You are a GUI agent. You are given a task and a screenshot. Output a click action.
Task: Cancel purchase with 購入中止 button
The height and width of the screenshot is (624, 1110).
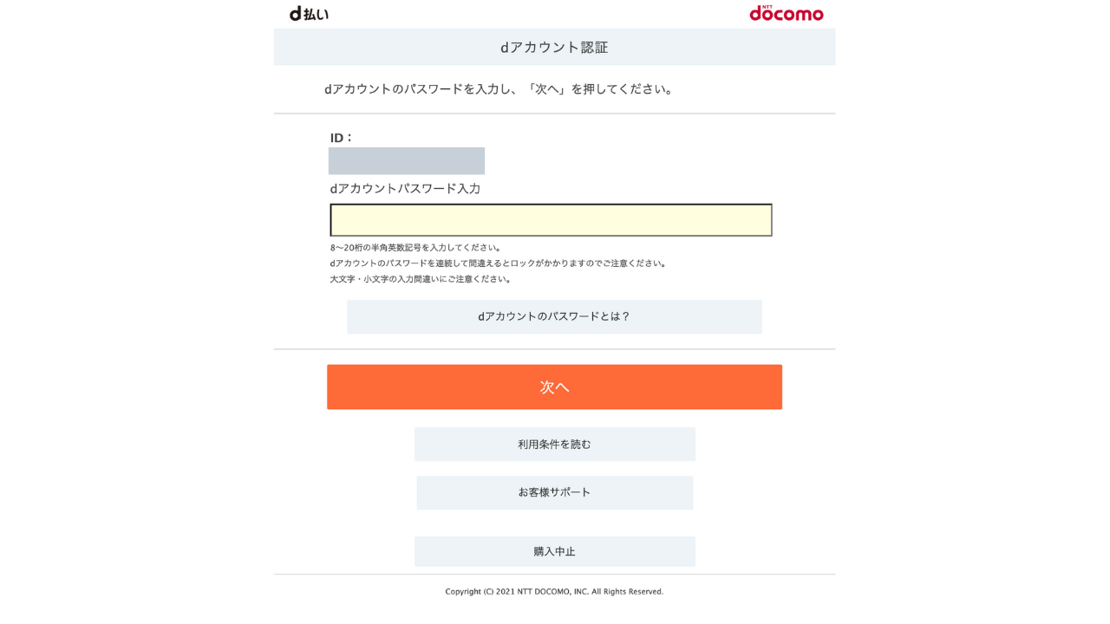click(x=554, y=551)
